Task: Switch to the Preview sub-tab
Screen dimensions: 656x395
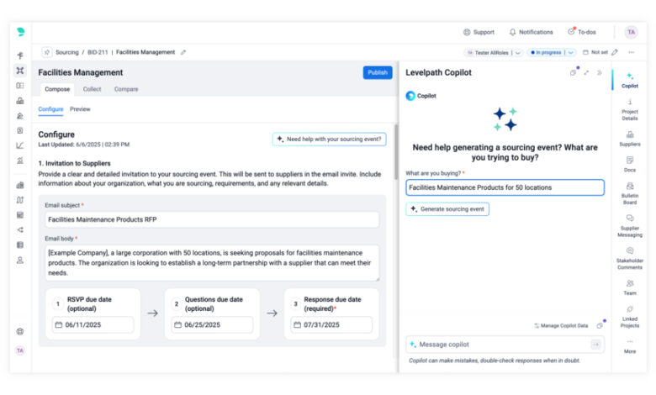Action: click(x=80, y=109)
